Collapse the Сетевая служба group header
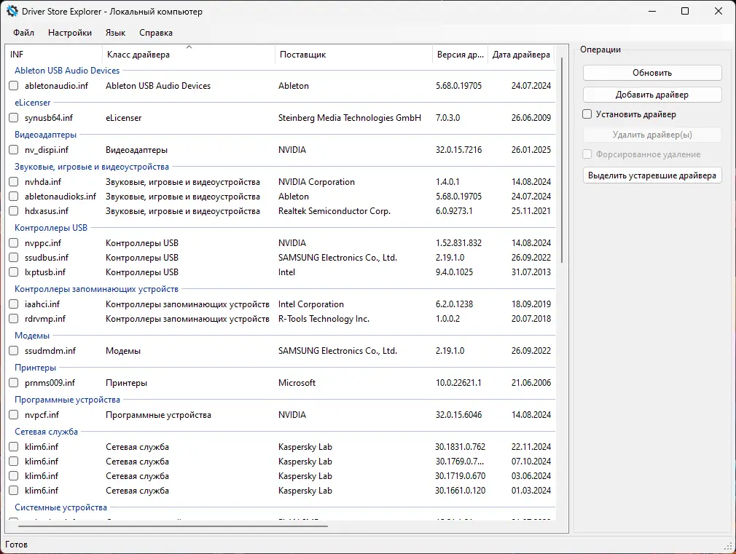736x554 pixels. (x=46, y=432)
